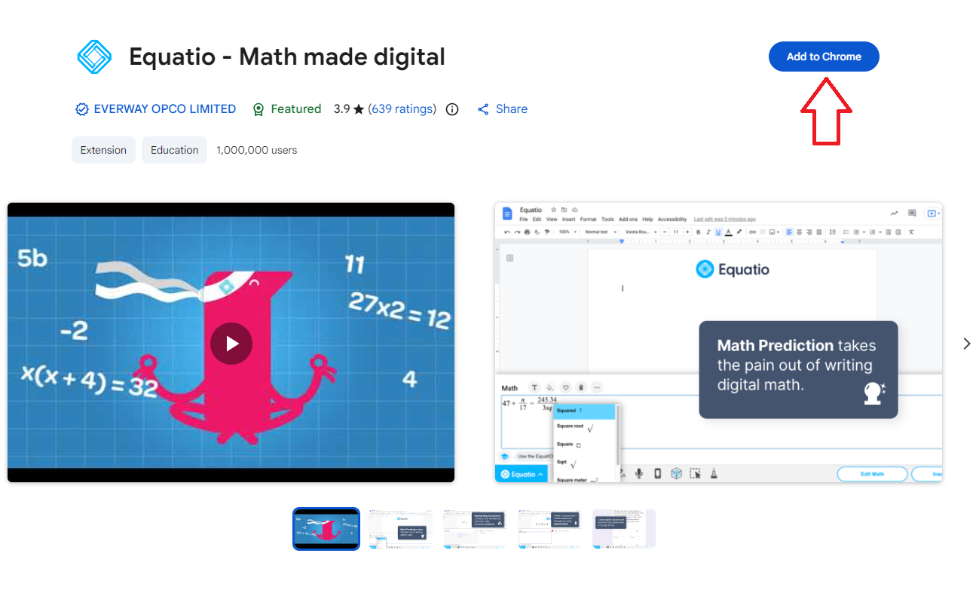Click the Add to Chrome button

pyautogui.click(x=824, y=57)
